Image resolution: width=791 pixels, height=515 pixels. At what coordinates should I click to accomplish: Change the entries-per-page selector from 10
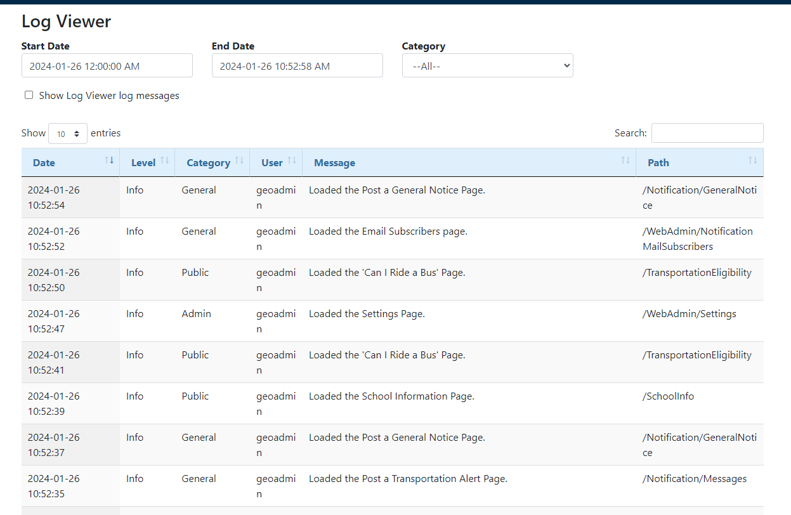click(67, 133)
